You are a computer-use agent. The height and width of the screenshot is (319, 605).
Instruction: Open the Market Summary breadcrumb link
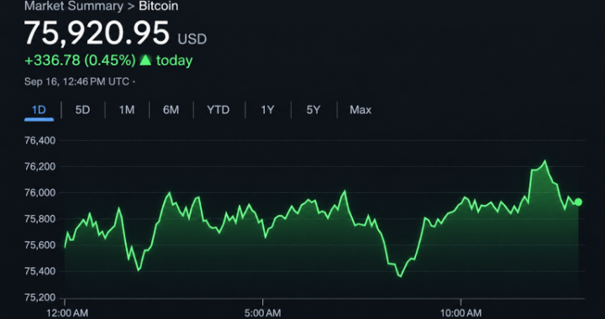pyautogui.click(x=74, y=6)
